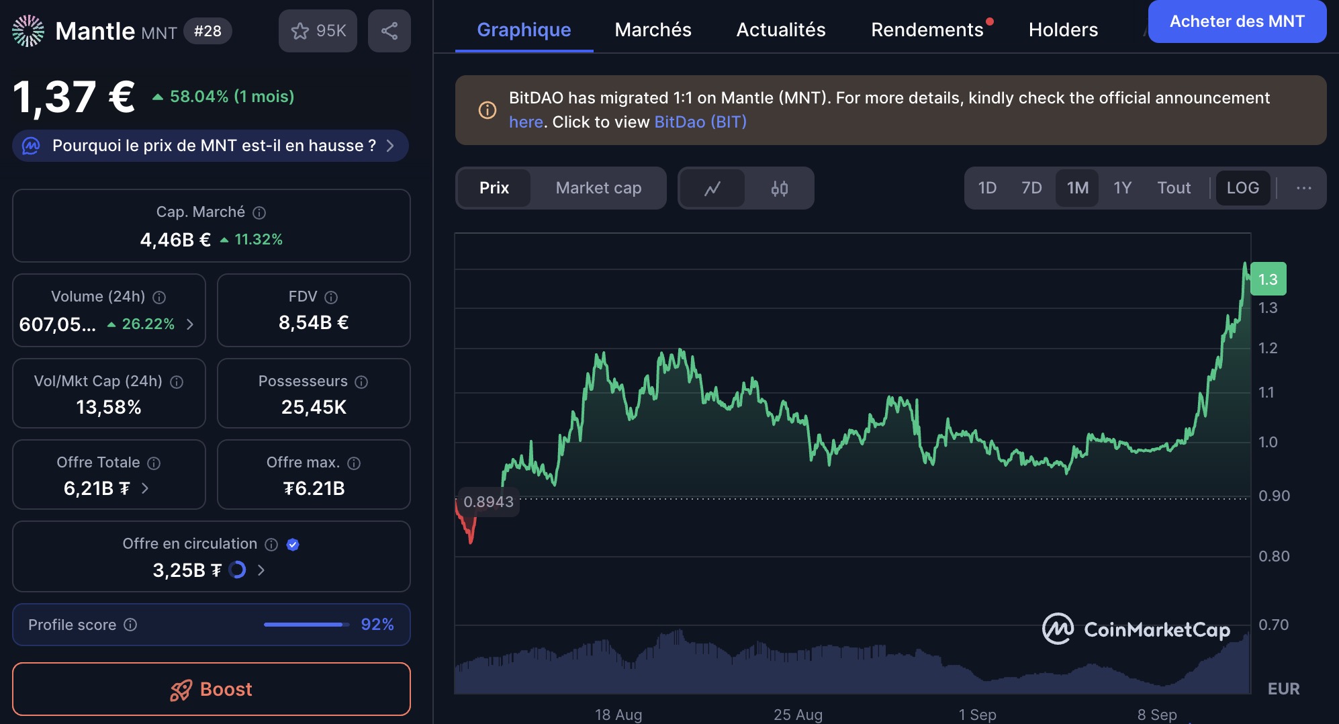Viewport: 1339px width, 724px height.
Task: Open the BitDao (BIT) link
Action: coord(700,122)
